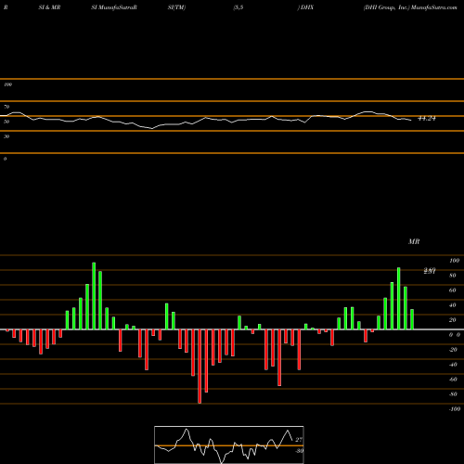This screenshot has width=464, height=464.
Task: Click the -39 value in the mini chart
Action: click(x=299, y=451)
